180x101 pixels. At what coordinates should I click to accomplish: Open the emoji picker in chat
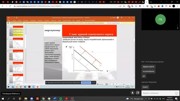pyautogui.click(x=176, y=93)
